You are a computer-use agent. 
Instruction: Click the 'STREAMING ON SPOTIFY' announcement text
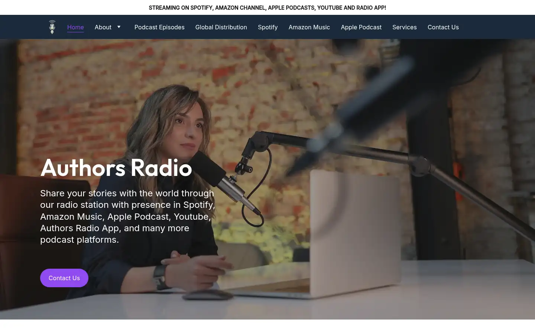[x=267, y=7]
